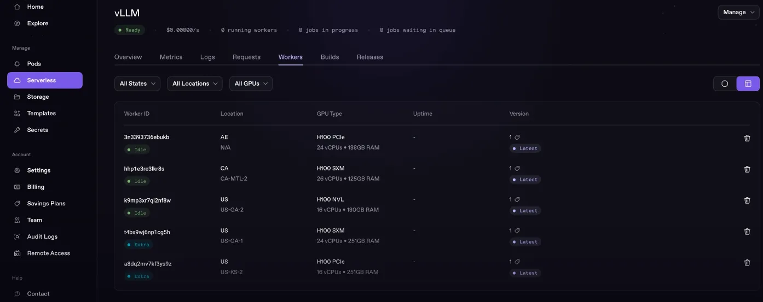Viewport: 763px width, 302px height.
Task: Delete worker a8dq2mv7kf3ys9z with trash icon
Action: (747, 263)
